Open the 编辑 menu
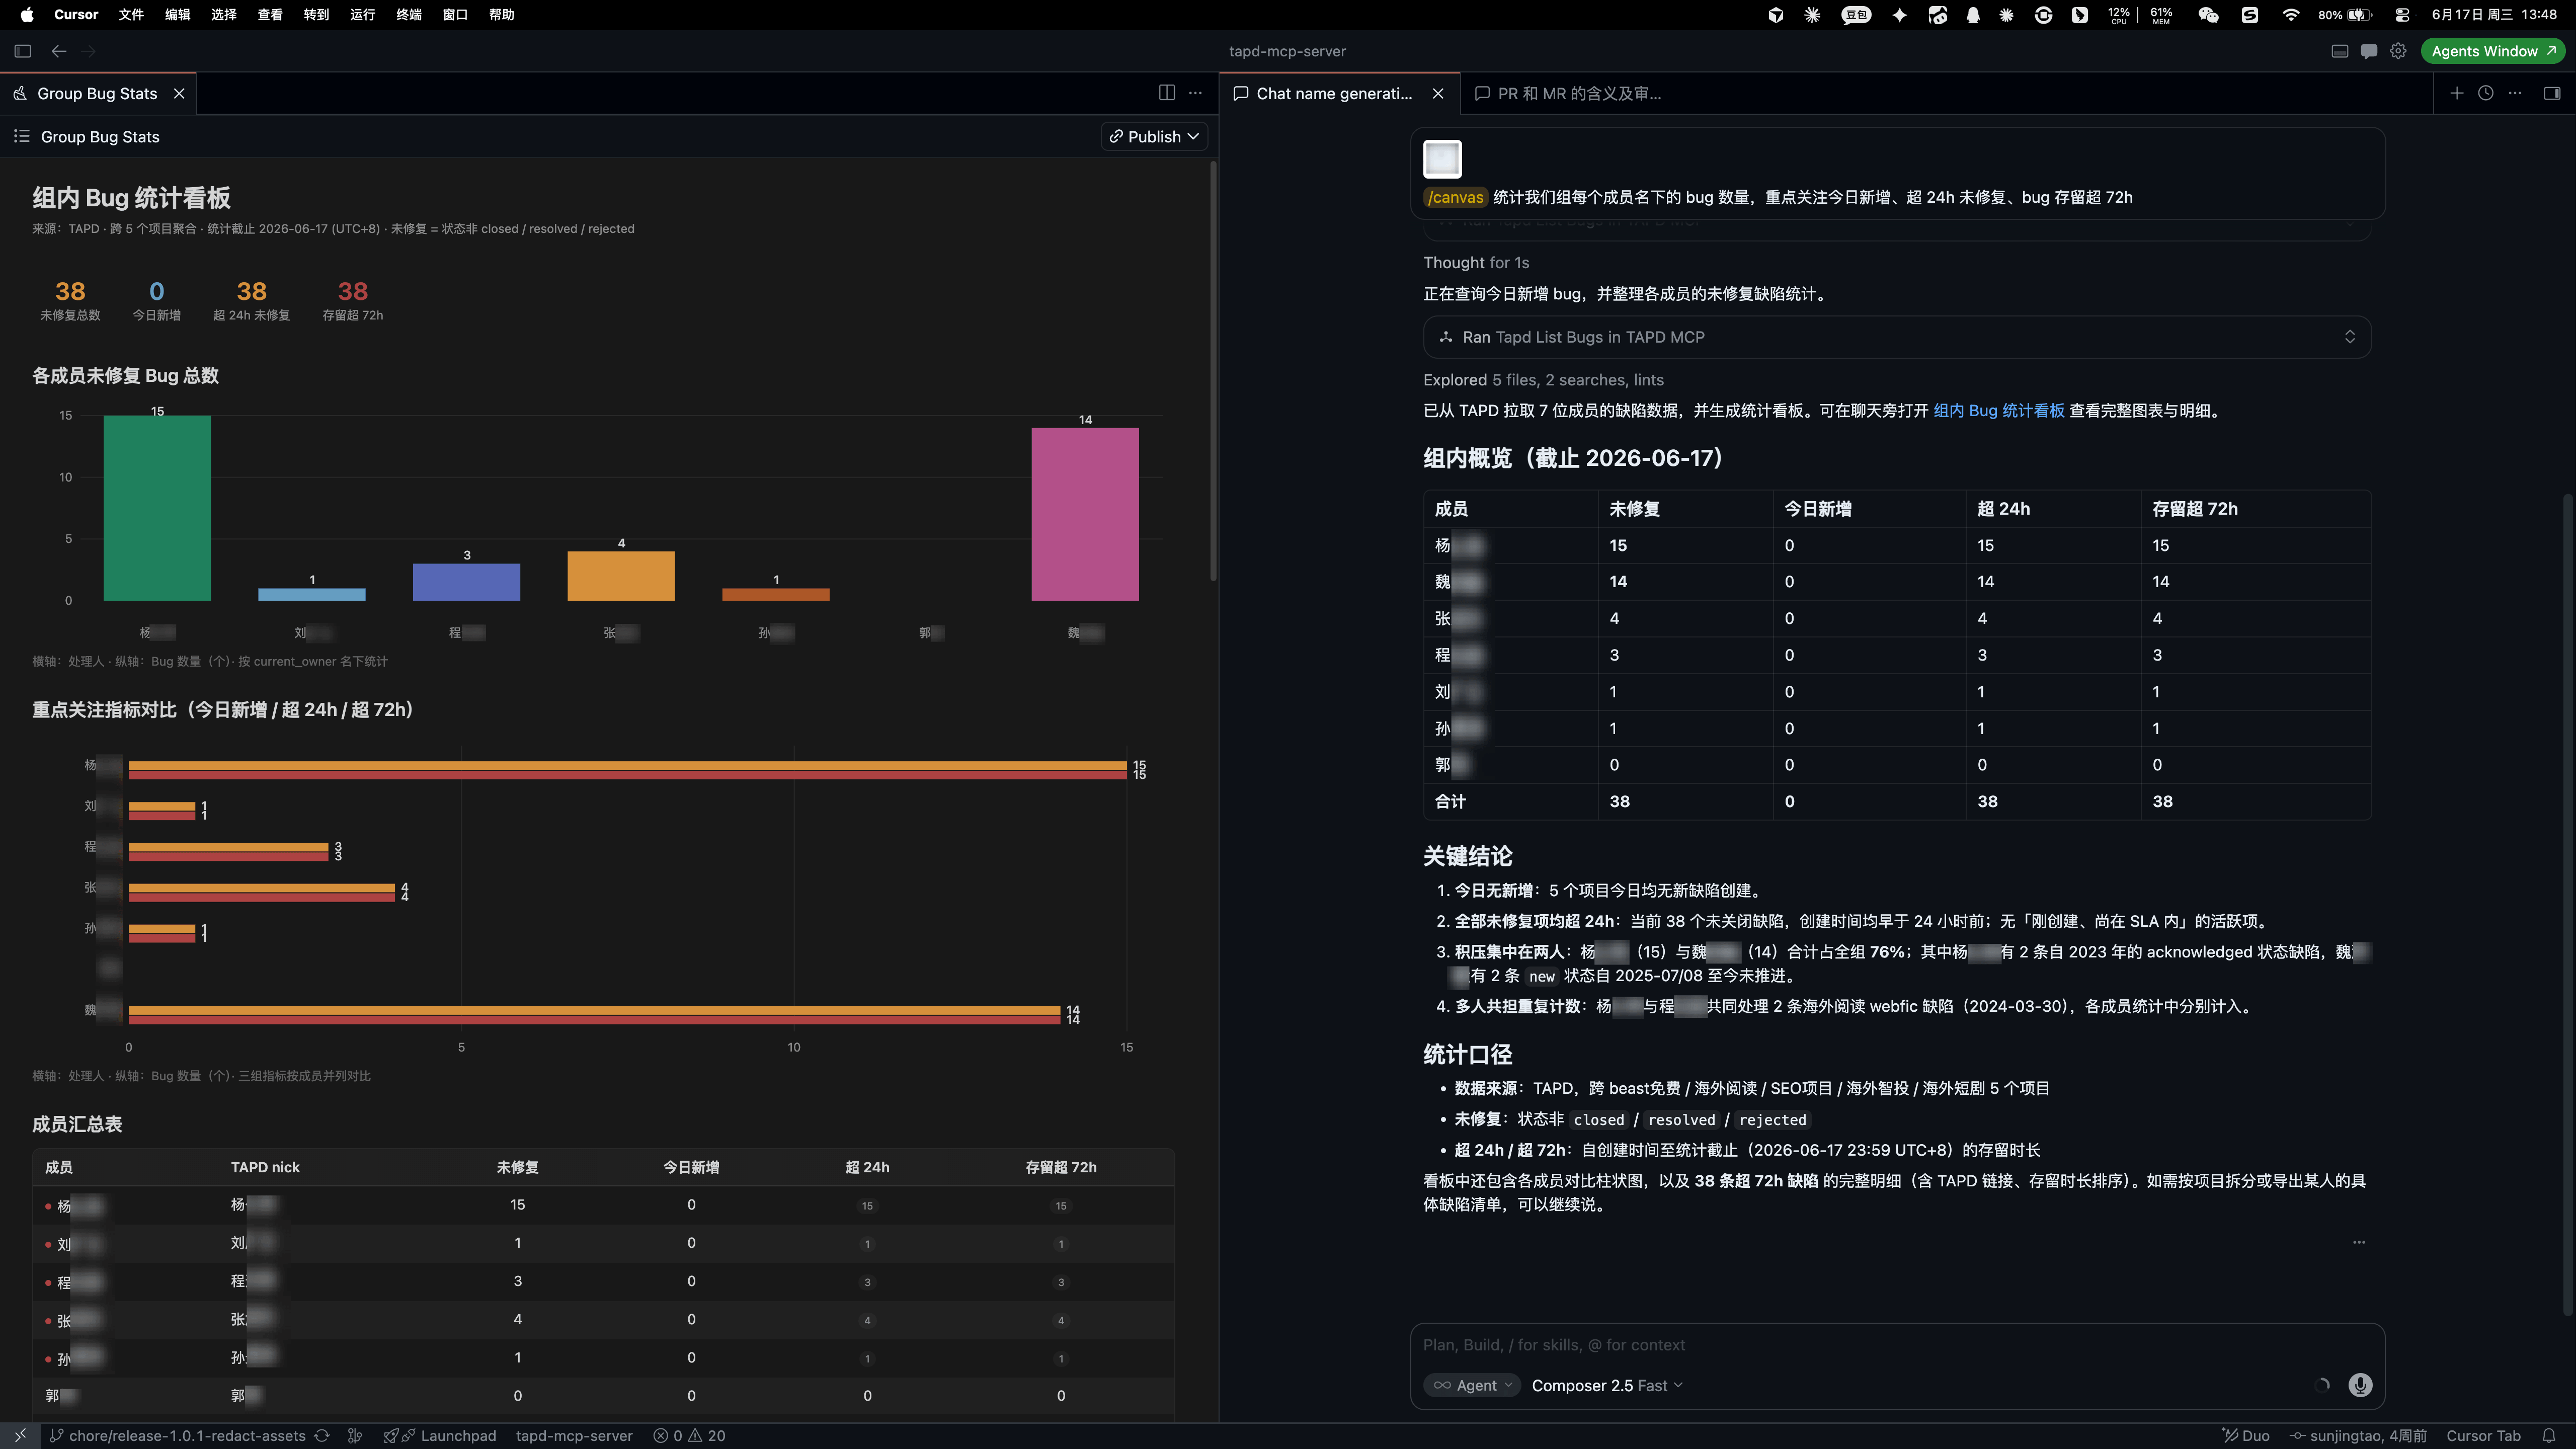The height and width of the screenshot is (1449, 2576). point(177,15)
